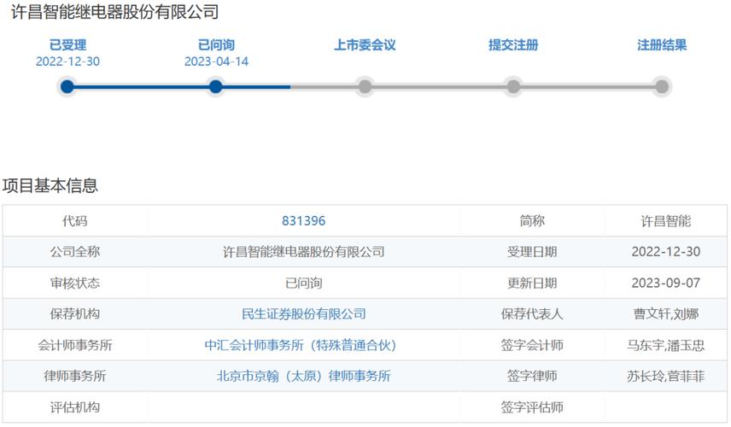
Task: Click the 保荐机构 label cell
Action: point(75,314)
